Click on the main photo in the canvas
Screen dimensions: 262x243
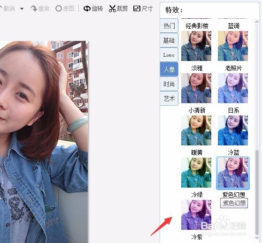coord(44,142)
